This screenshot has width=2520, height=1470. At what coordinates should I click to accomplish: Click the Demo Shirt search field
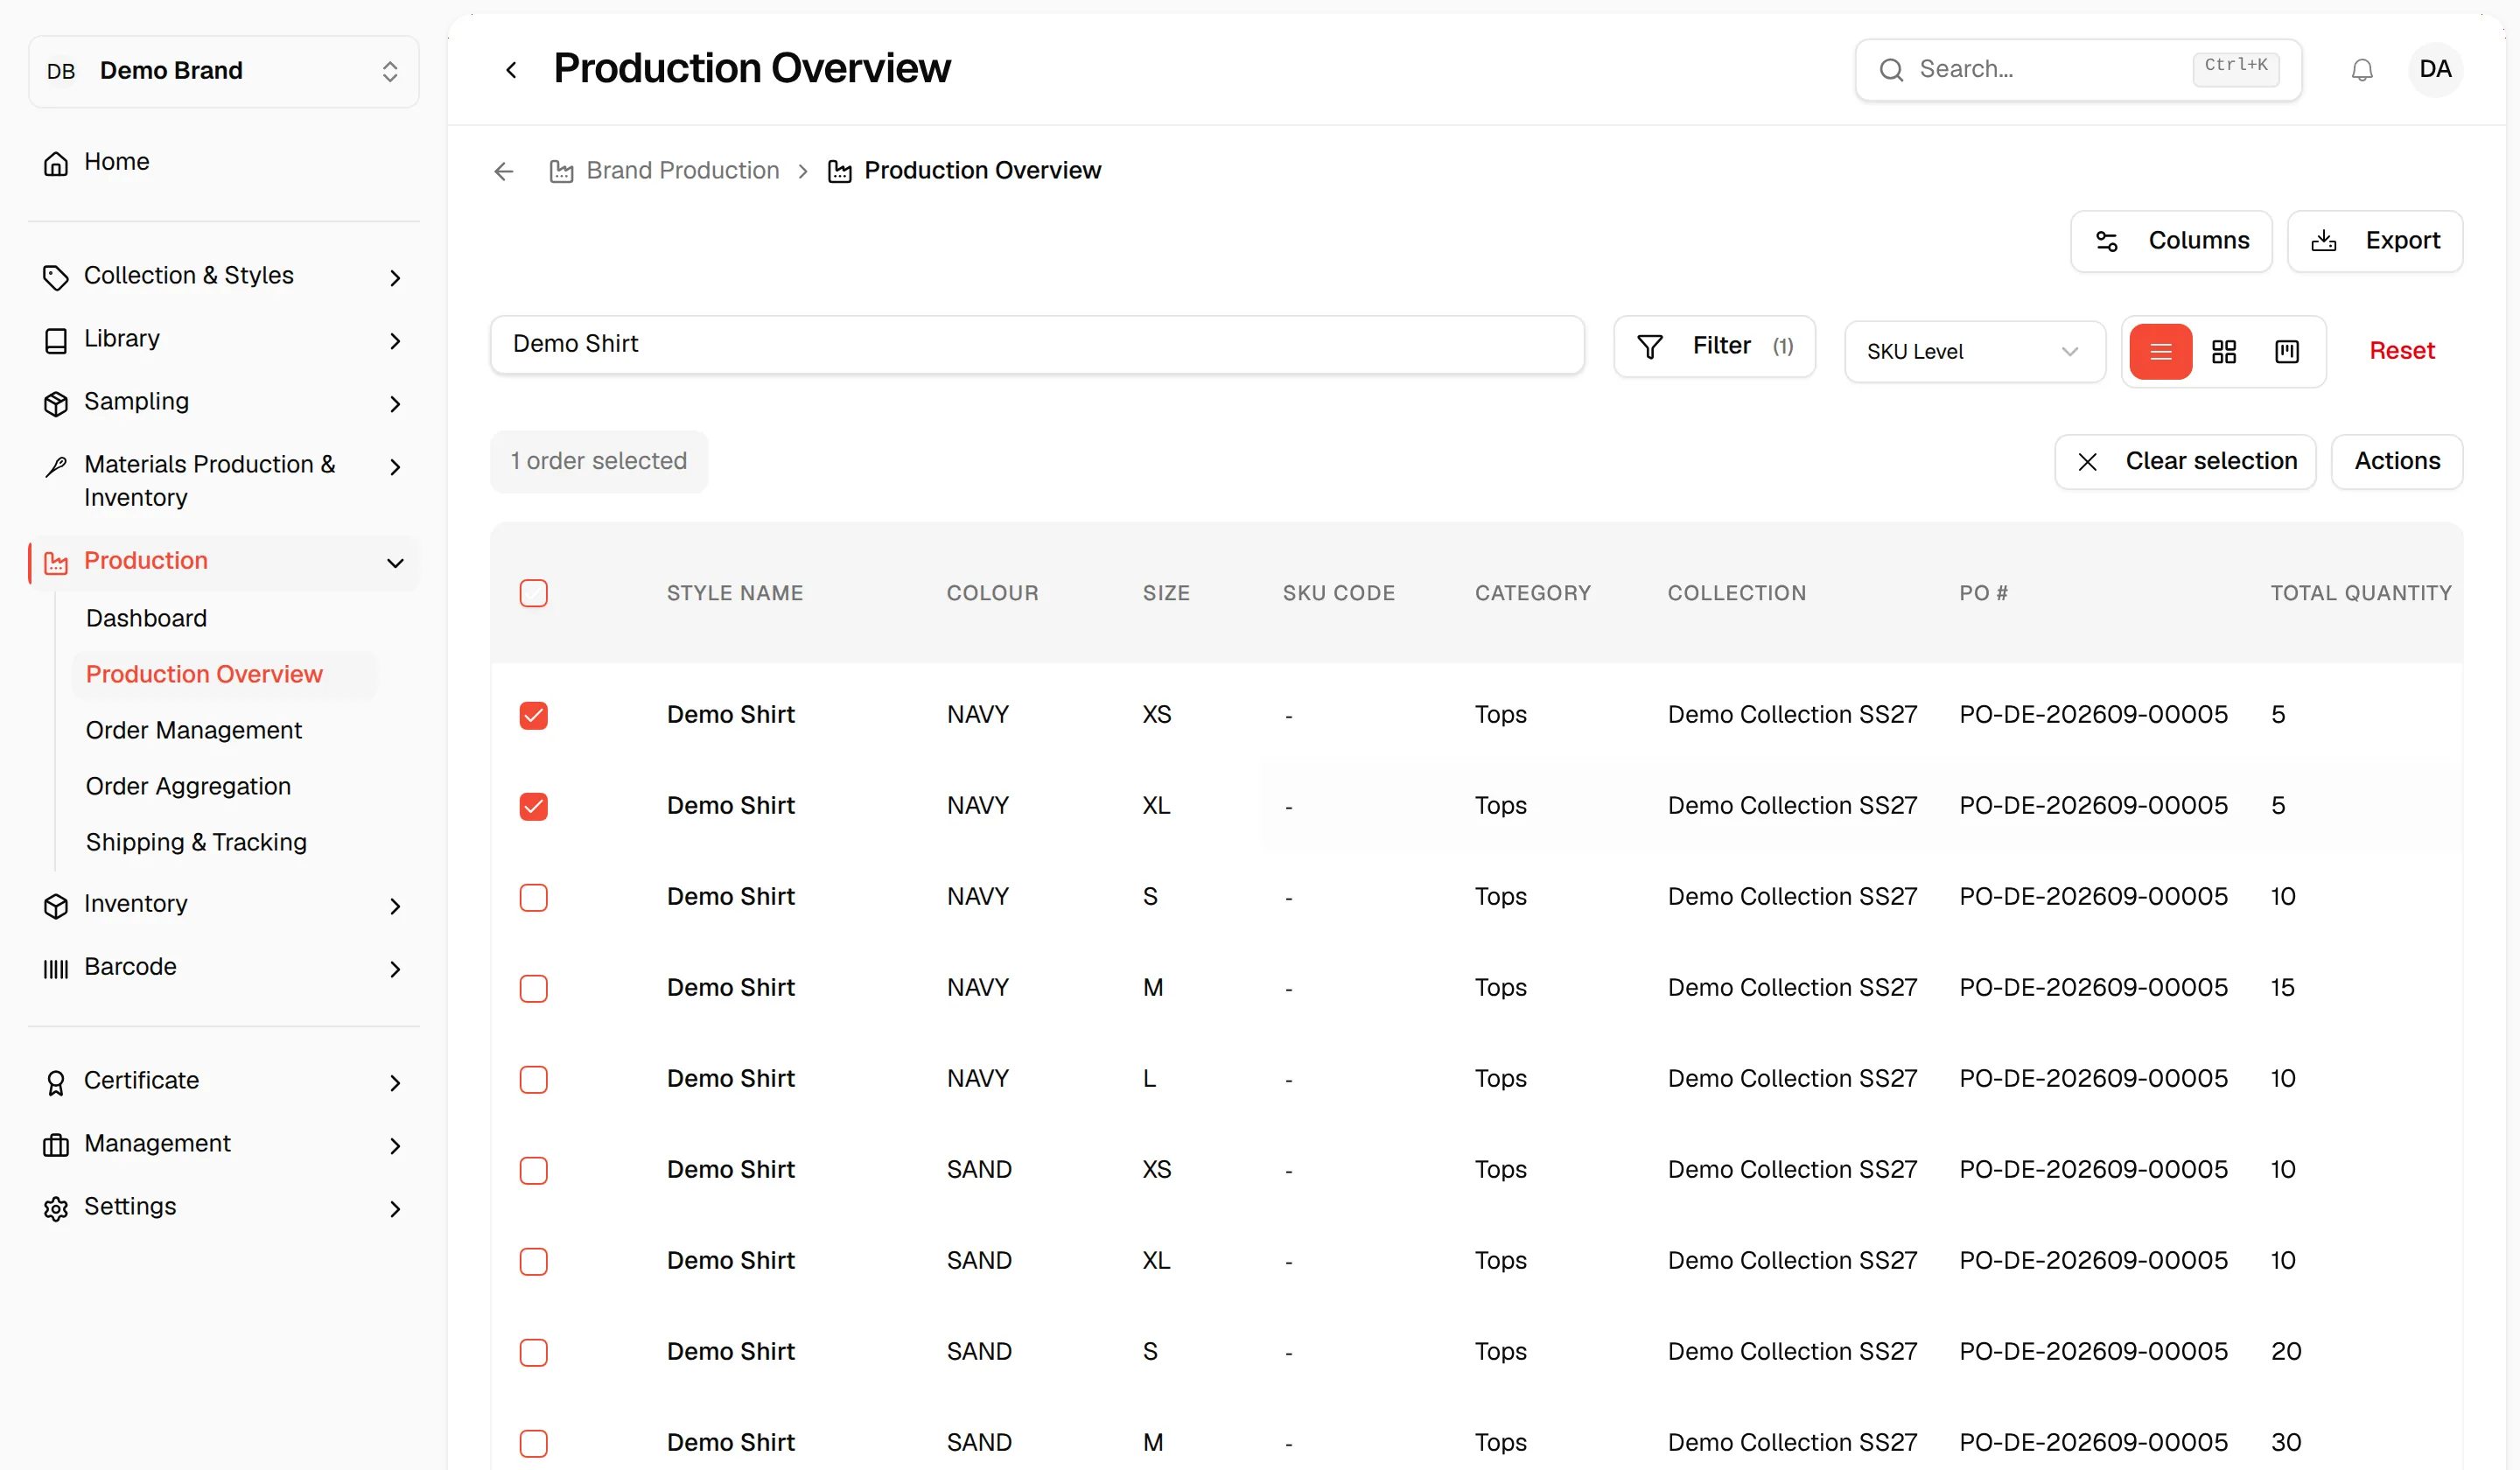[1037, 345]
